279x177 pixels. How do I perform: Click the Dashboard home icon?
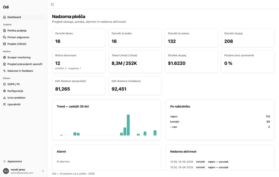tap(5, 17)
